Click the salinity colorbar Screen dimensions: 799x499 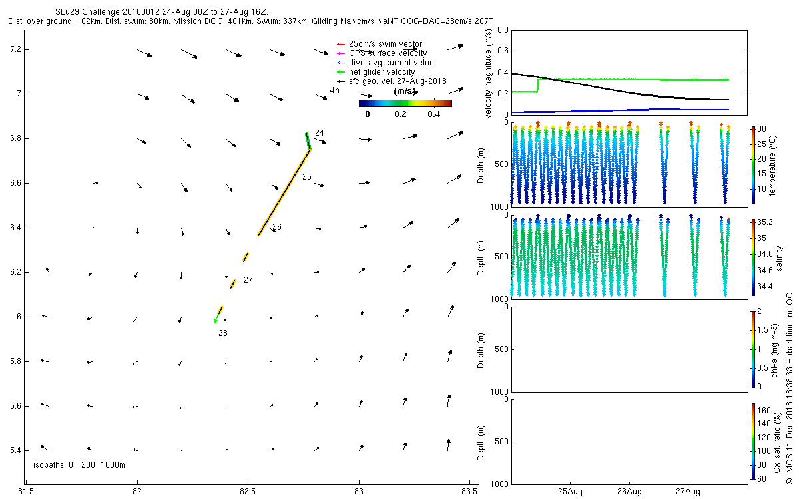pos(752,257)
